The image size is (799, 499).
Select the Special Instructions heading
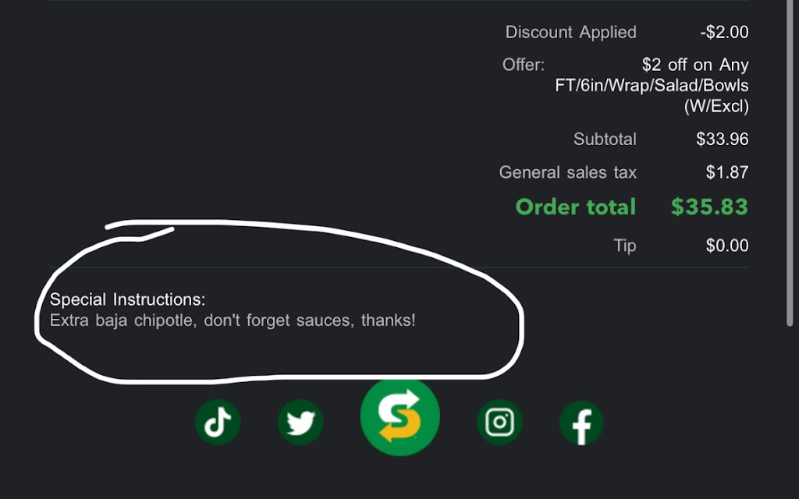click(x=128, y=299)
